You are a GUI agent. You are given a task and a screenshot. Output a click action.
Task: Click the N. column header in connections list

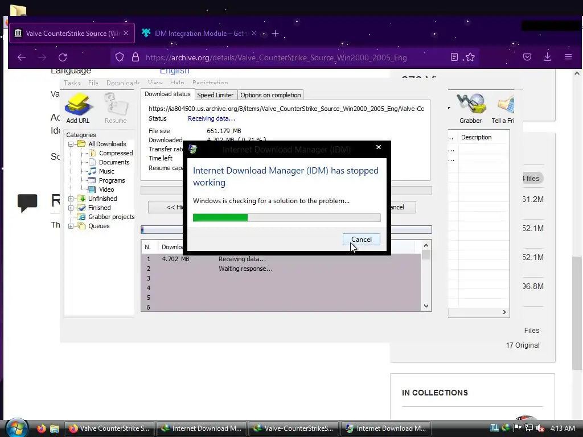(x=147, y=247)
